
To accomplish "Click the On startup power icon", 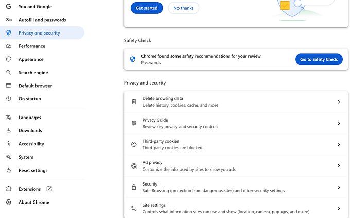I will 8,99.
